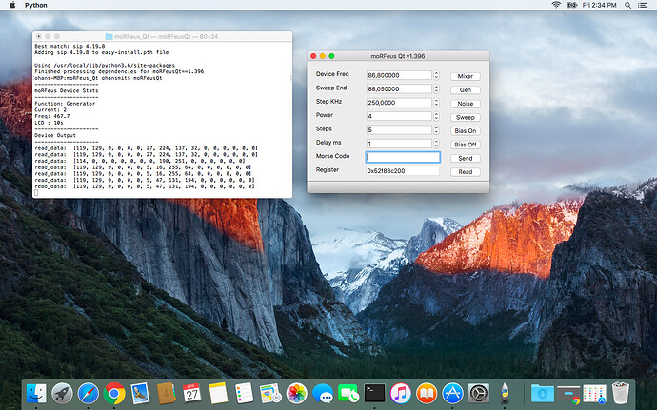The height and width of the screenshot is (410, 657).
Task: Open Reminders from the dock
Action: click(244, 393)
